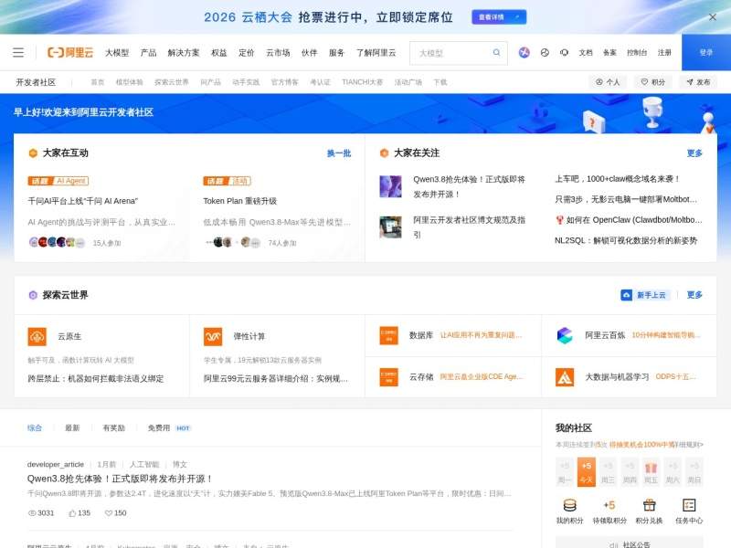The width and height of the screenshot is (731, 548).
Task: Click the 个人 button
Action: pos(608,82)
